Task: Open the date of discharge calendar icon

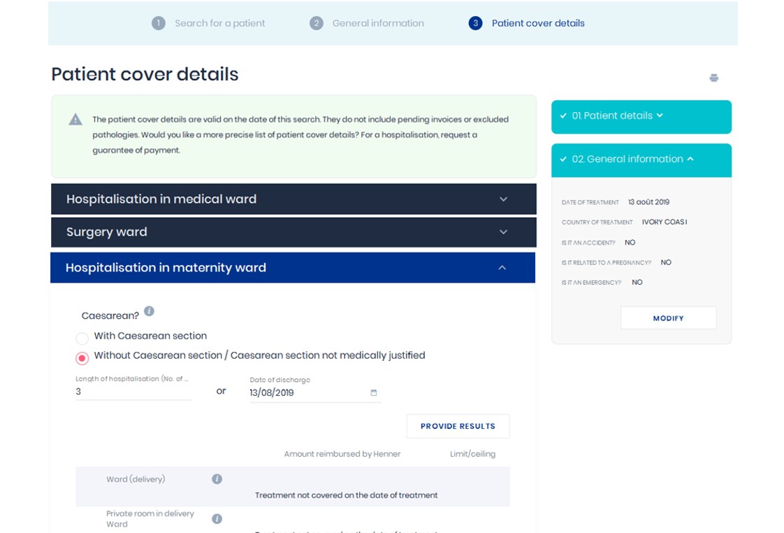Action: click(x=374, y=393)
